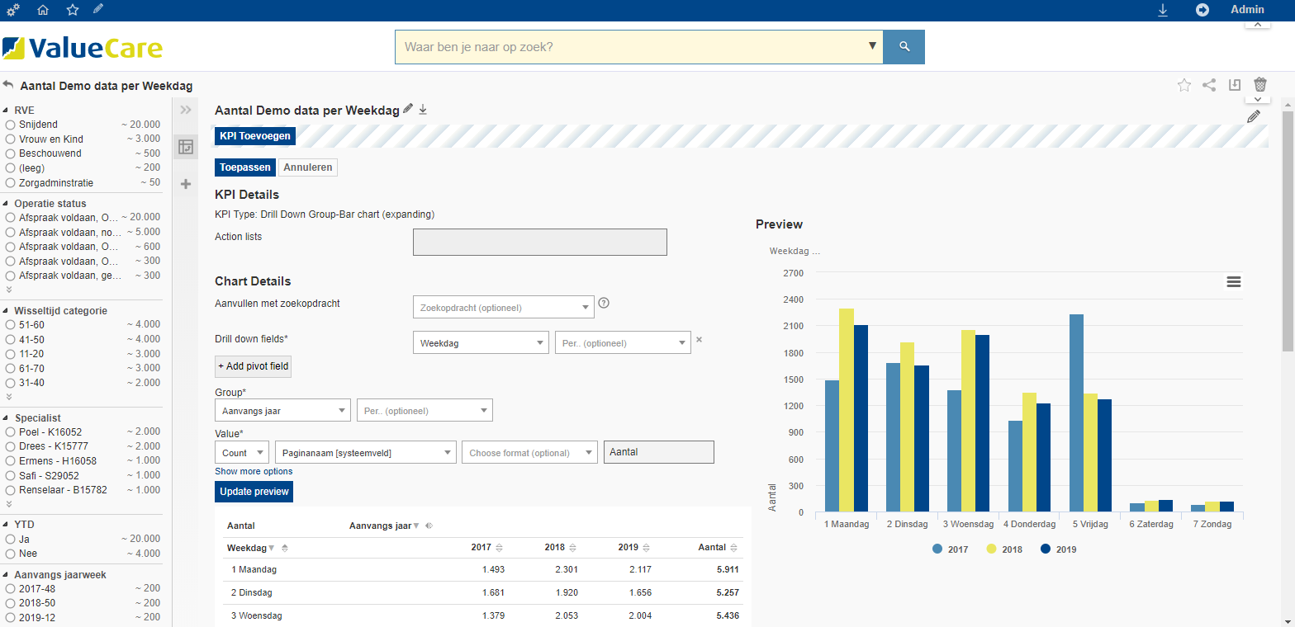
Task: Open the Count value dropdown
Action: [x=241, y=452]
